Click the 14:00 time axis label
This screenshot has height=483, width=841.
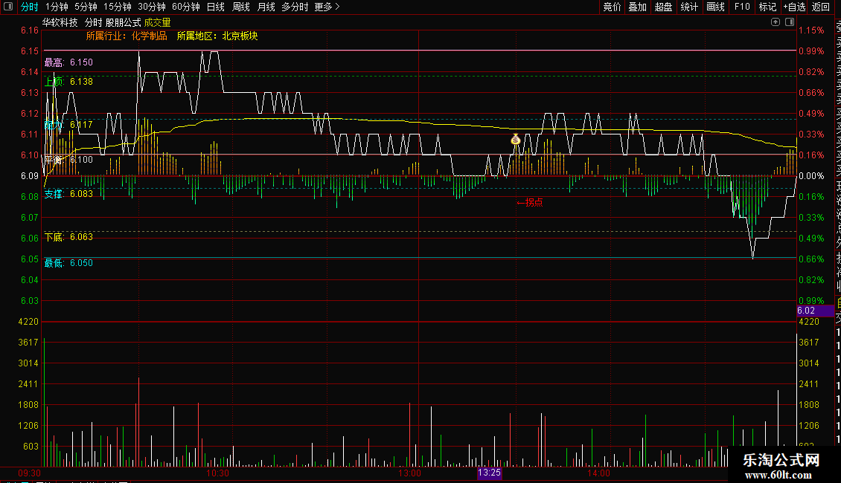[598, 473]
